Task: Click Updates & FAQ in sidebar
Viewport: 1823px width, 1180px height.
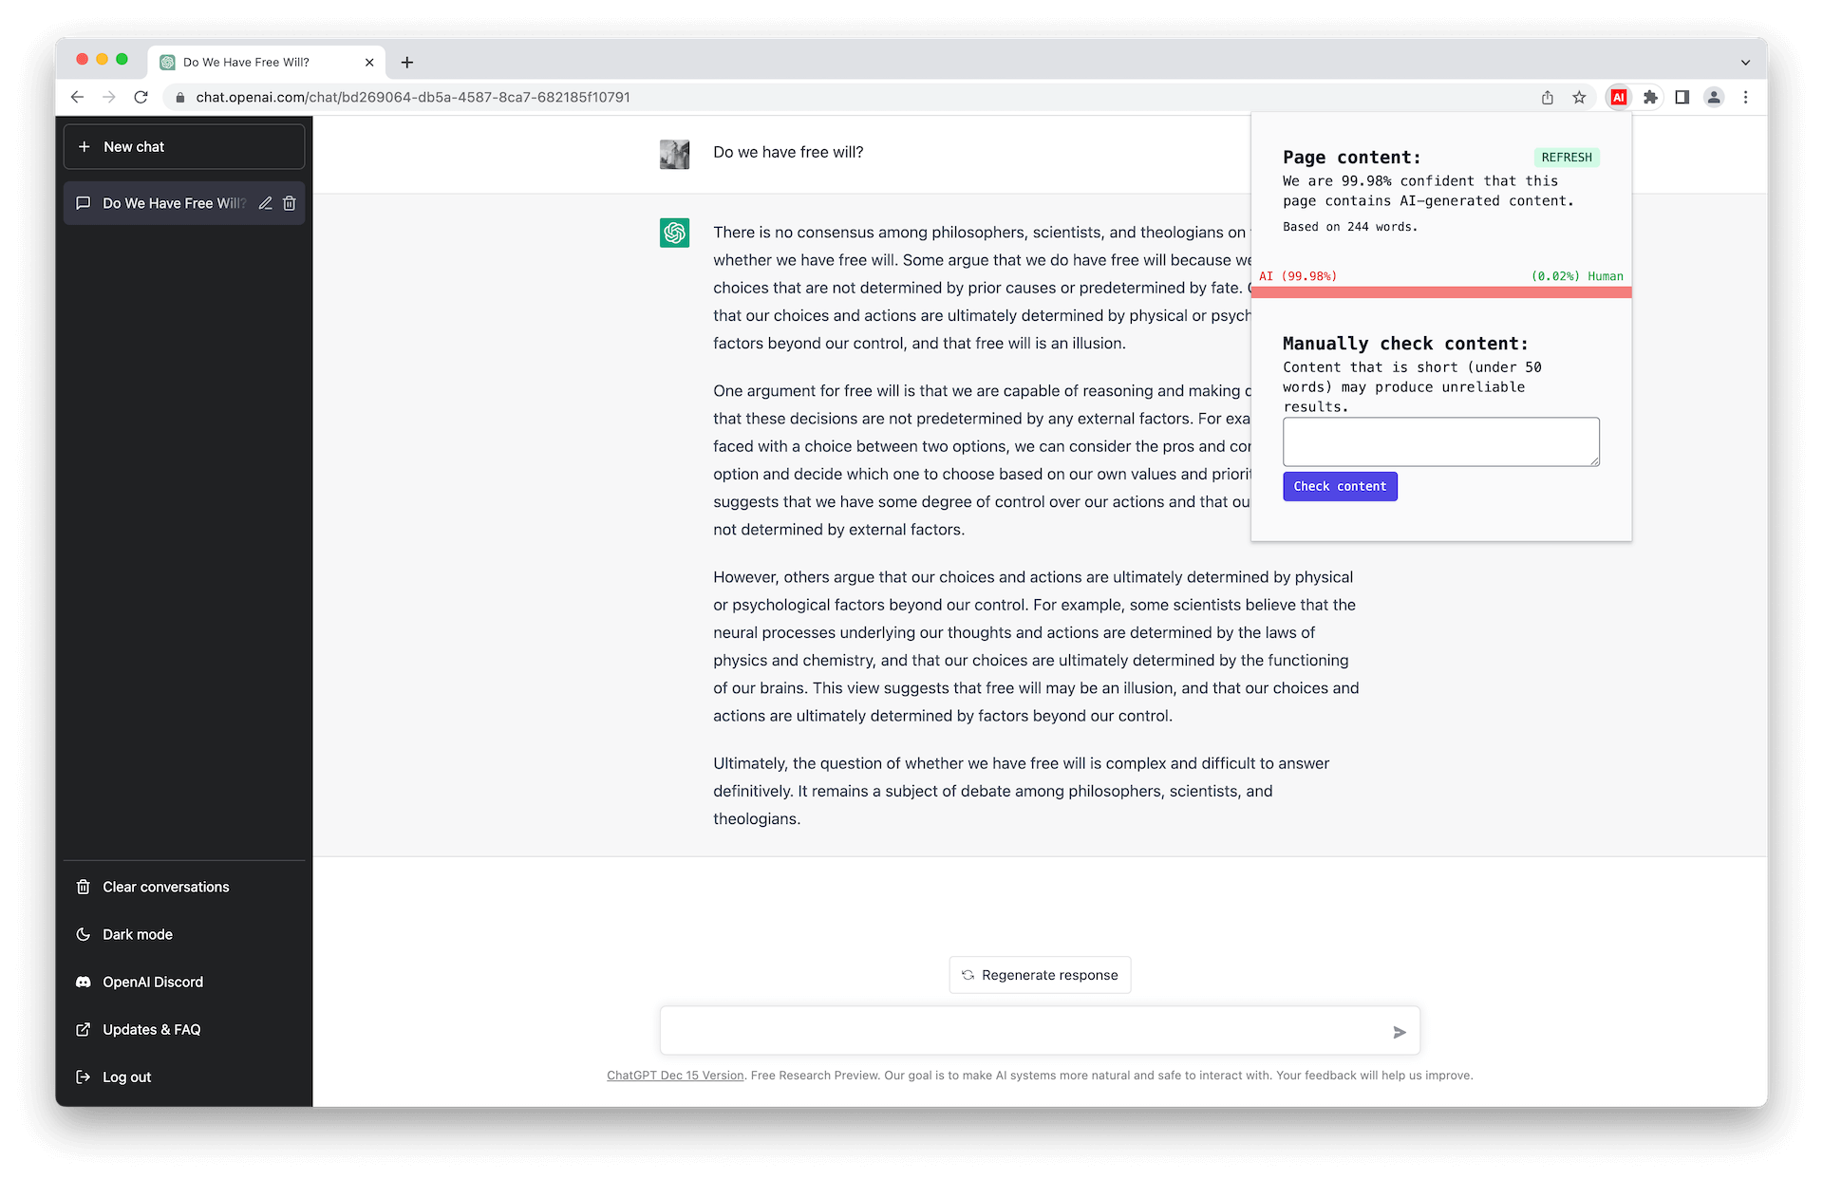Action: coord(152,1028)
